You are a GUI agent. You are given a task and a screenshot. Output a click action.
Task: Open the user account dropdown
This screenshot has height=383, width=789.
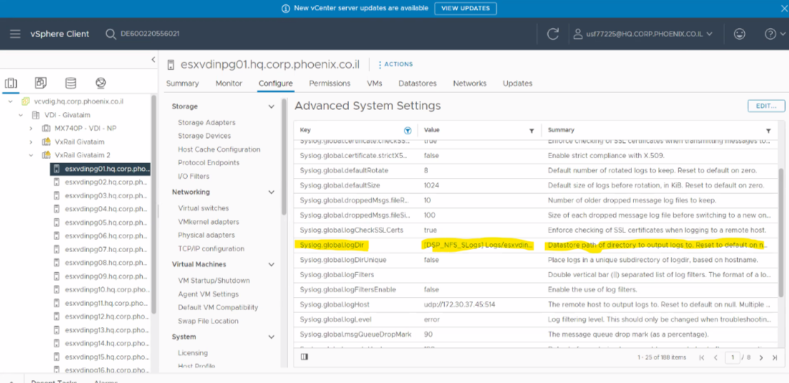[x=643, y=34]
